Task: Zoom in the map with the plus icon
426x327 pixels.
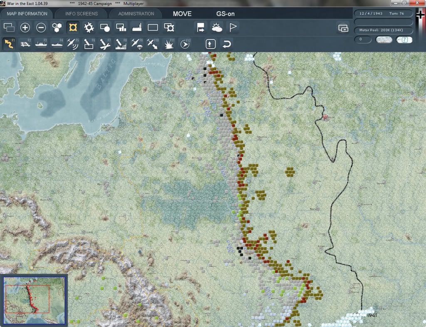Action: (x=25, y=27)
